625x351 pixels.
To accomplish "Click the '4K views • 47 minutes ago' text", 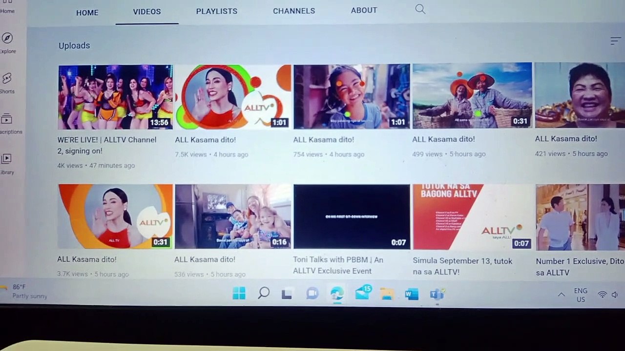I will point(96,165).
